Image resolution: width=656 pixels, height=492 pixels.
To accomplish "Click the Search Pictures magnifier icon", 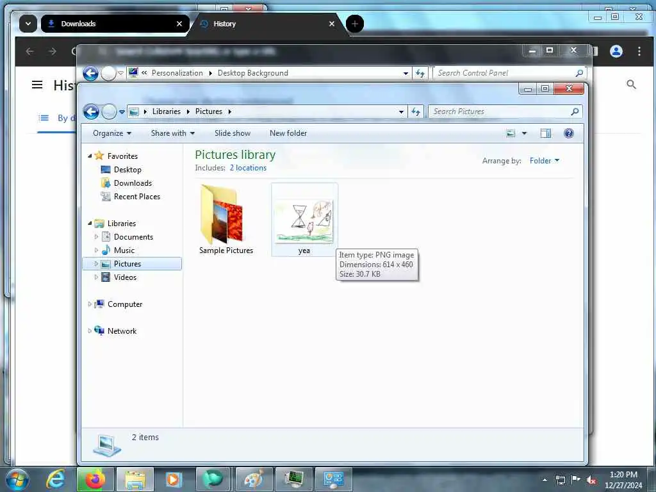I will coord(575,111).
